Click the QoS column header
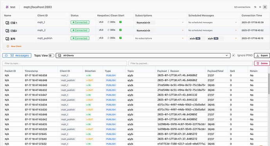Viewport: 270px width, 146px height. point(232,71)
